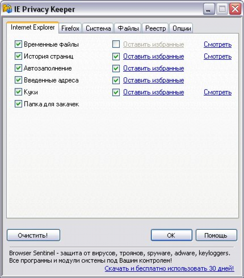Image resolution: width=244 pixels, height=278 pixels.
Task: Toggle Оставить избранные checkbox in История страниц row
Action: click(x=116, y=57)
